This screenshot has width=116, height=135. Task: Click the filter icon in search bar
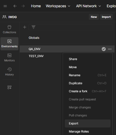(34, 27)
